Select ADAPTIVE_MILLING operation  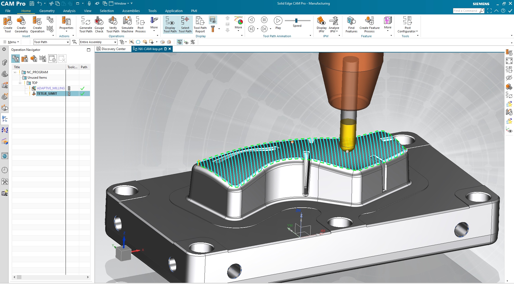coord(51,88)
